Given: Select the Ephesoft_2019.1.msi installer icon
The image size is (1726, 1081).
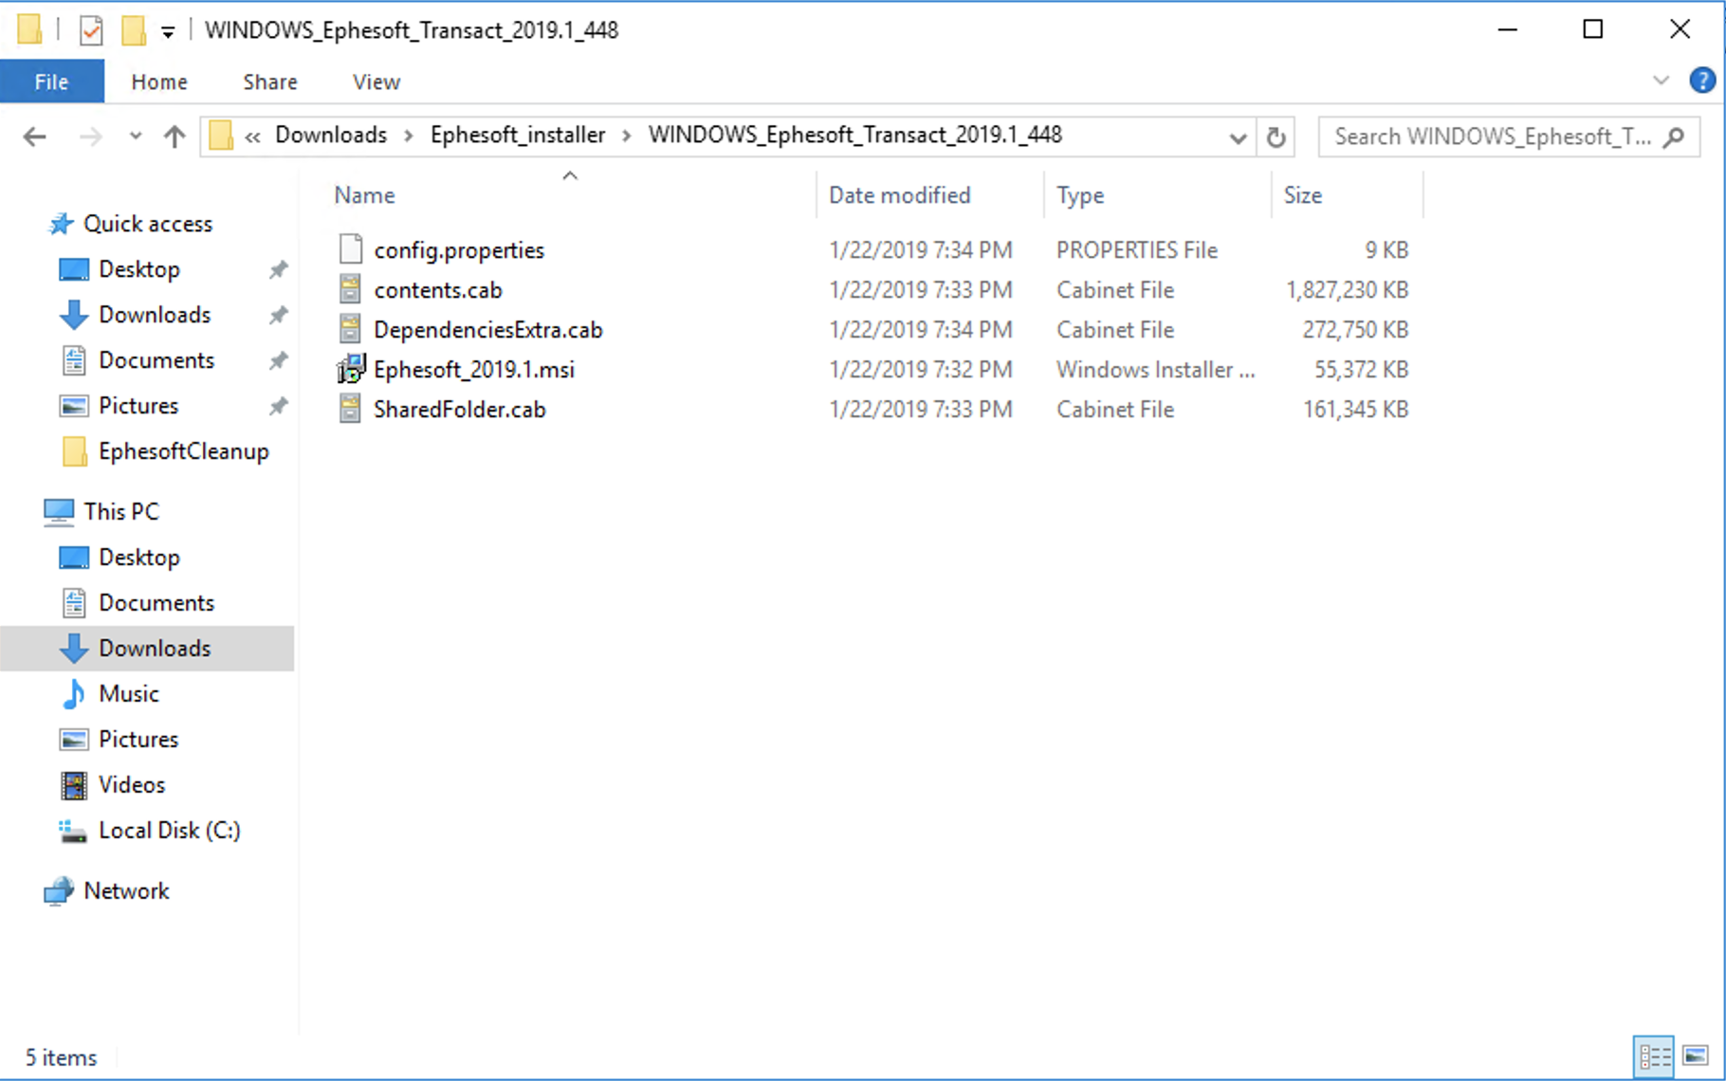Looking at the screenshot, I should click(x=351, y=369).
